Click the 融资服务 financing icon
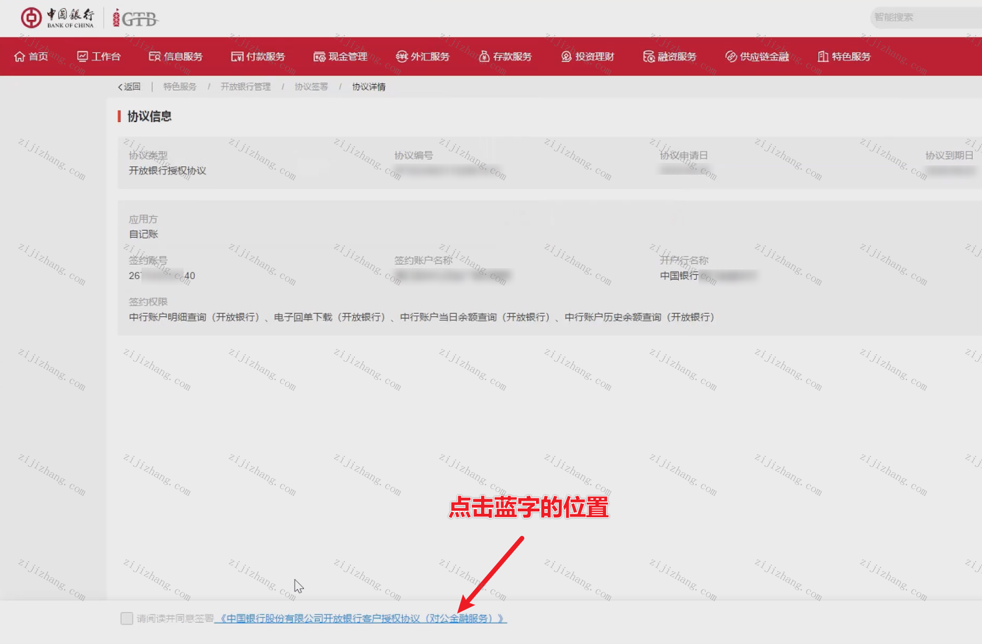 648,57
